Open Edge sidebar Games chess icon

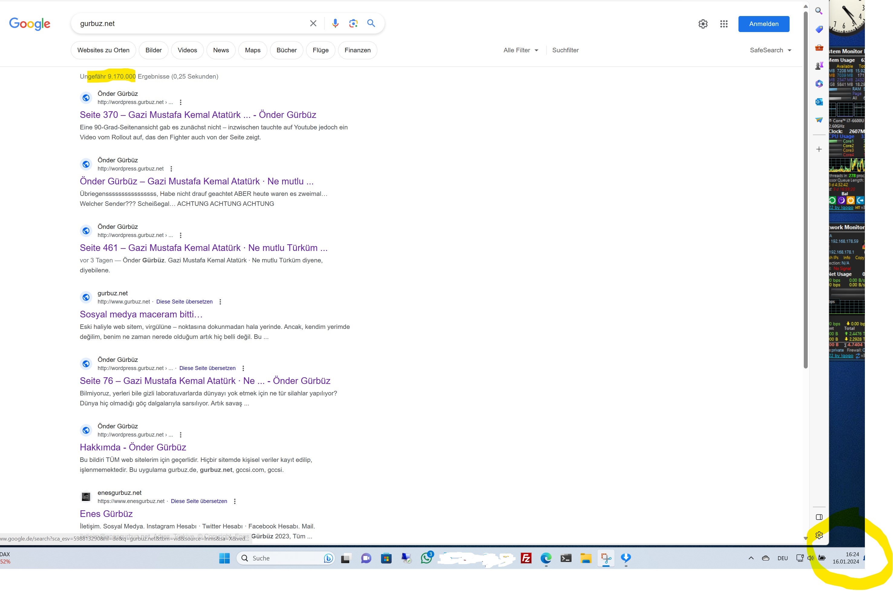pos(819,66)
